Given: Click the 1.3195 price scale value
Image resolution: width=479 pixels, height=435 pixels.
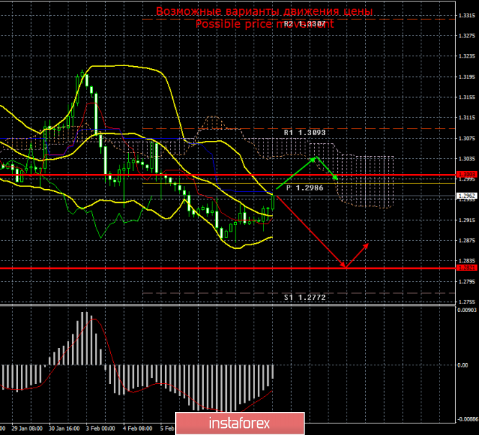Looking at the screenshot, I should 465,76.
